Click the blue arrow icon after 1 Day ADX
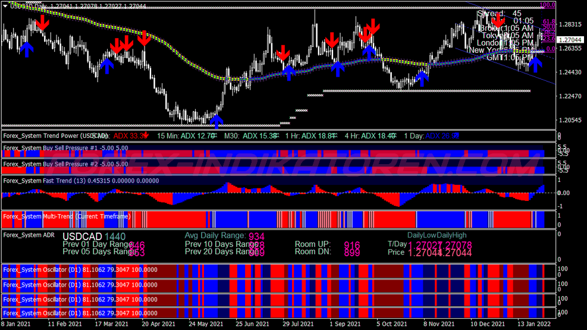Image resolution: width=587 pixels, height=330 pixels. (456, 136)
